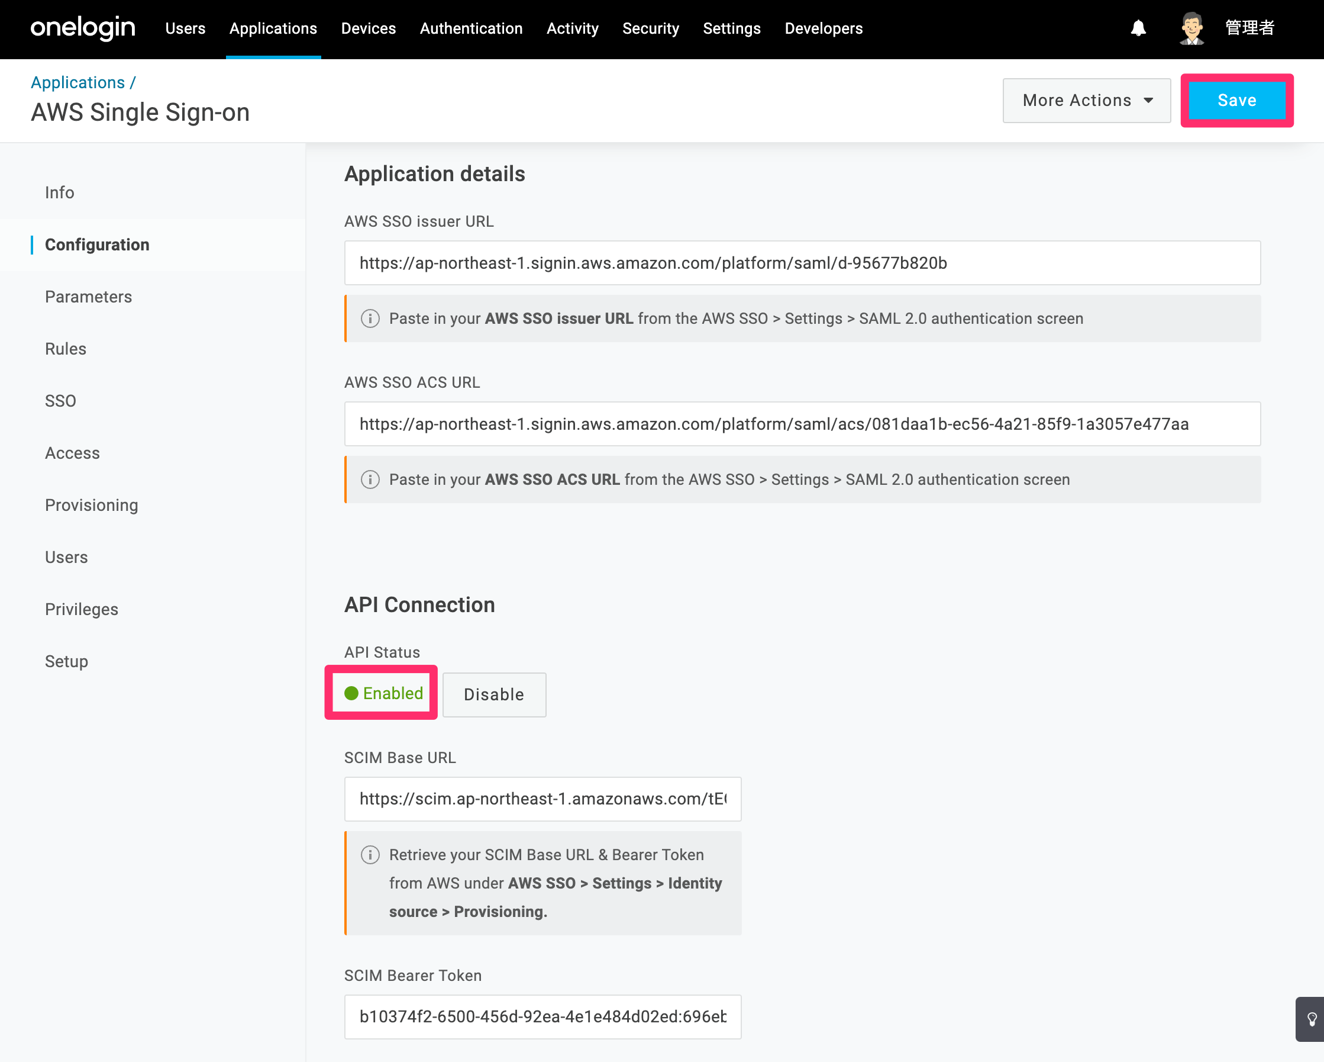1324x1062 pixels.
Task: Click the API Connection heading
Action: [419, 605]
